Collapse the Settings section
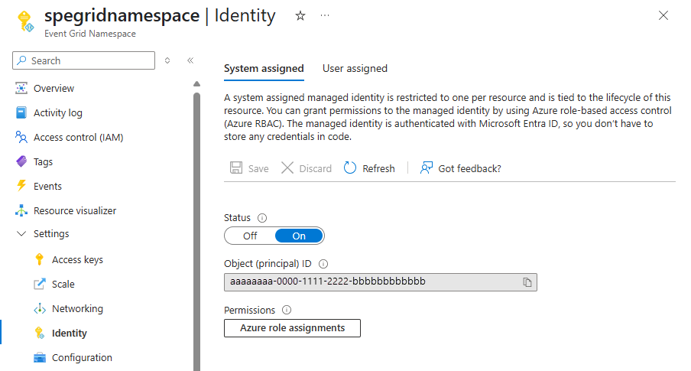 21,234
